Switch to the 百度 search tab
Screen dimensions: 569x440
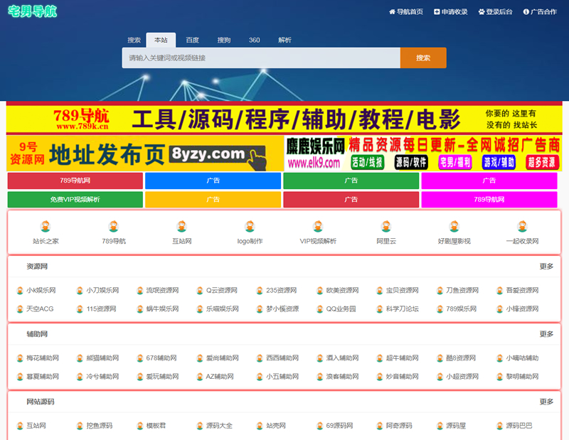(x=192, y=40)
